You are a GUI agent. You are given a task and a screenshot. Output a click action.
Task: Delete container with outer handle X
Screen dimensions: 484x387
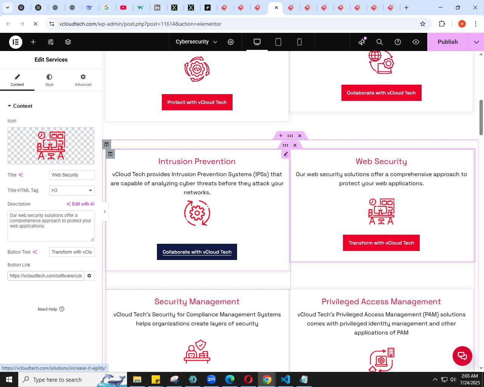coord(299,136)
